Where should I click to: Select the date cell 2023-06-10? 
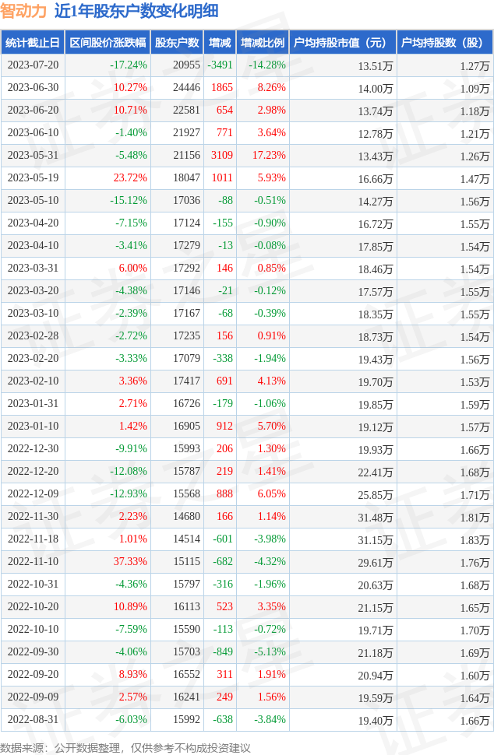click(x=33, y=133)
